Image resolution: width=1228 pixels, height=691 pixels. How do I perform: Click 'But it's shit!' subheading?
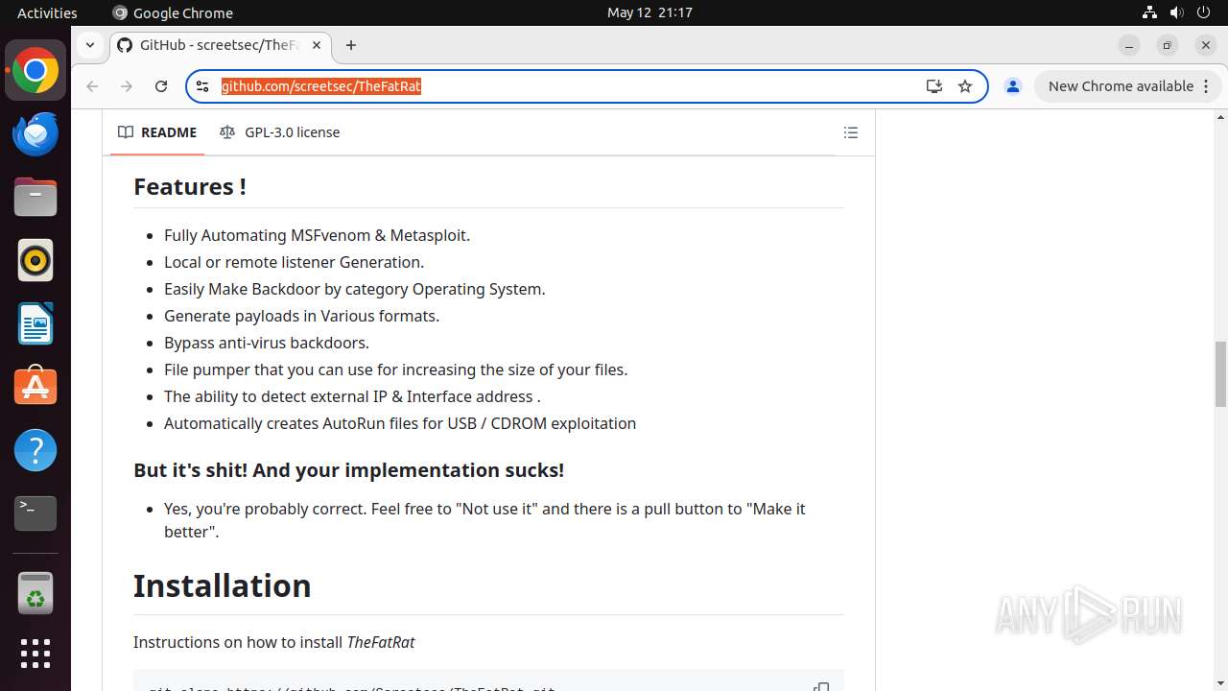[x=348, y=470]
